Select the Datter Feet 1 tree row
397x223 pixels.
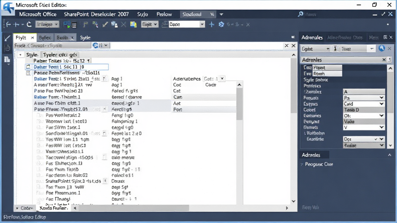pyautogui.click(x=67, y=67)
